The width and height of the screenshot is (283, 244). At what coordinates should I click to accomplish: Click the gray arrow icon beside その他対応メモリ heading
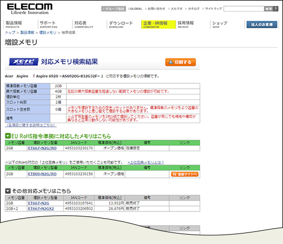tap(8, 191)
